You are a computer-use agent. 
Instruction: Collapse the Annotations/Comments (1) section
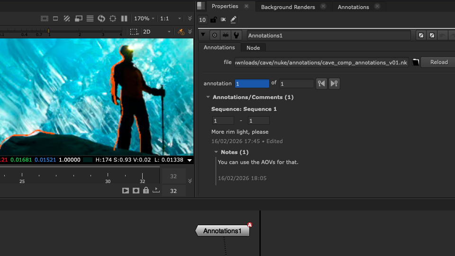tap(208, 97)
